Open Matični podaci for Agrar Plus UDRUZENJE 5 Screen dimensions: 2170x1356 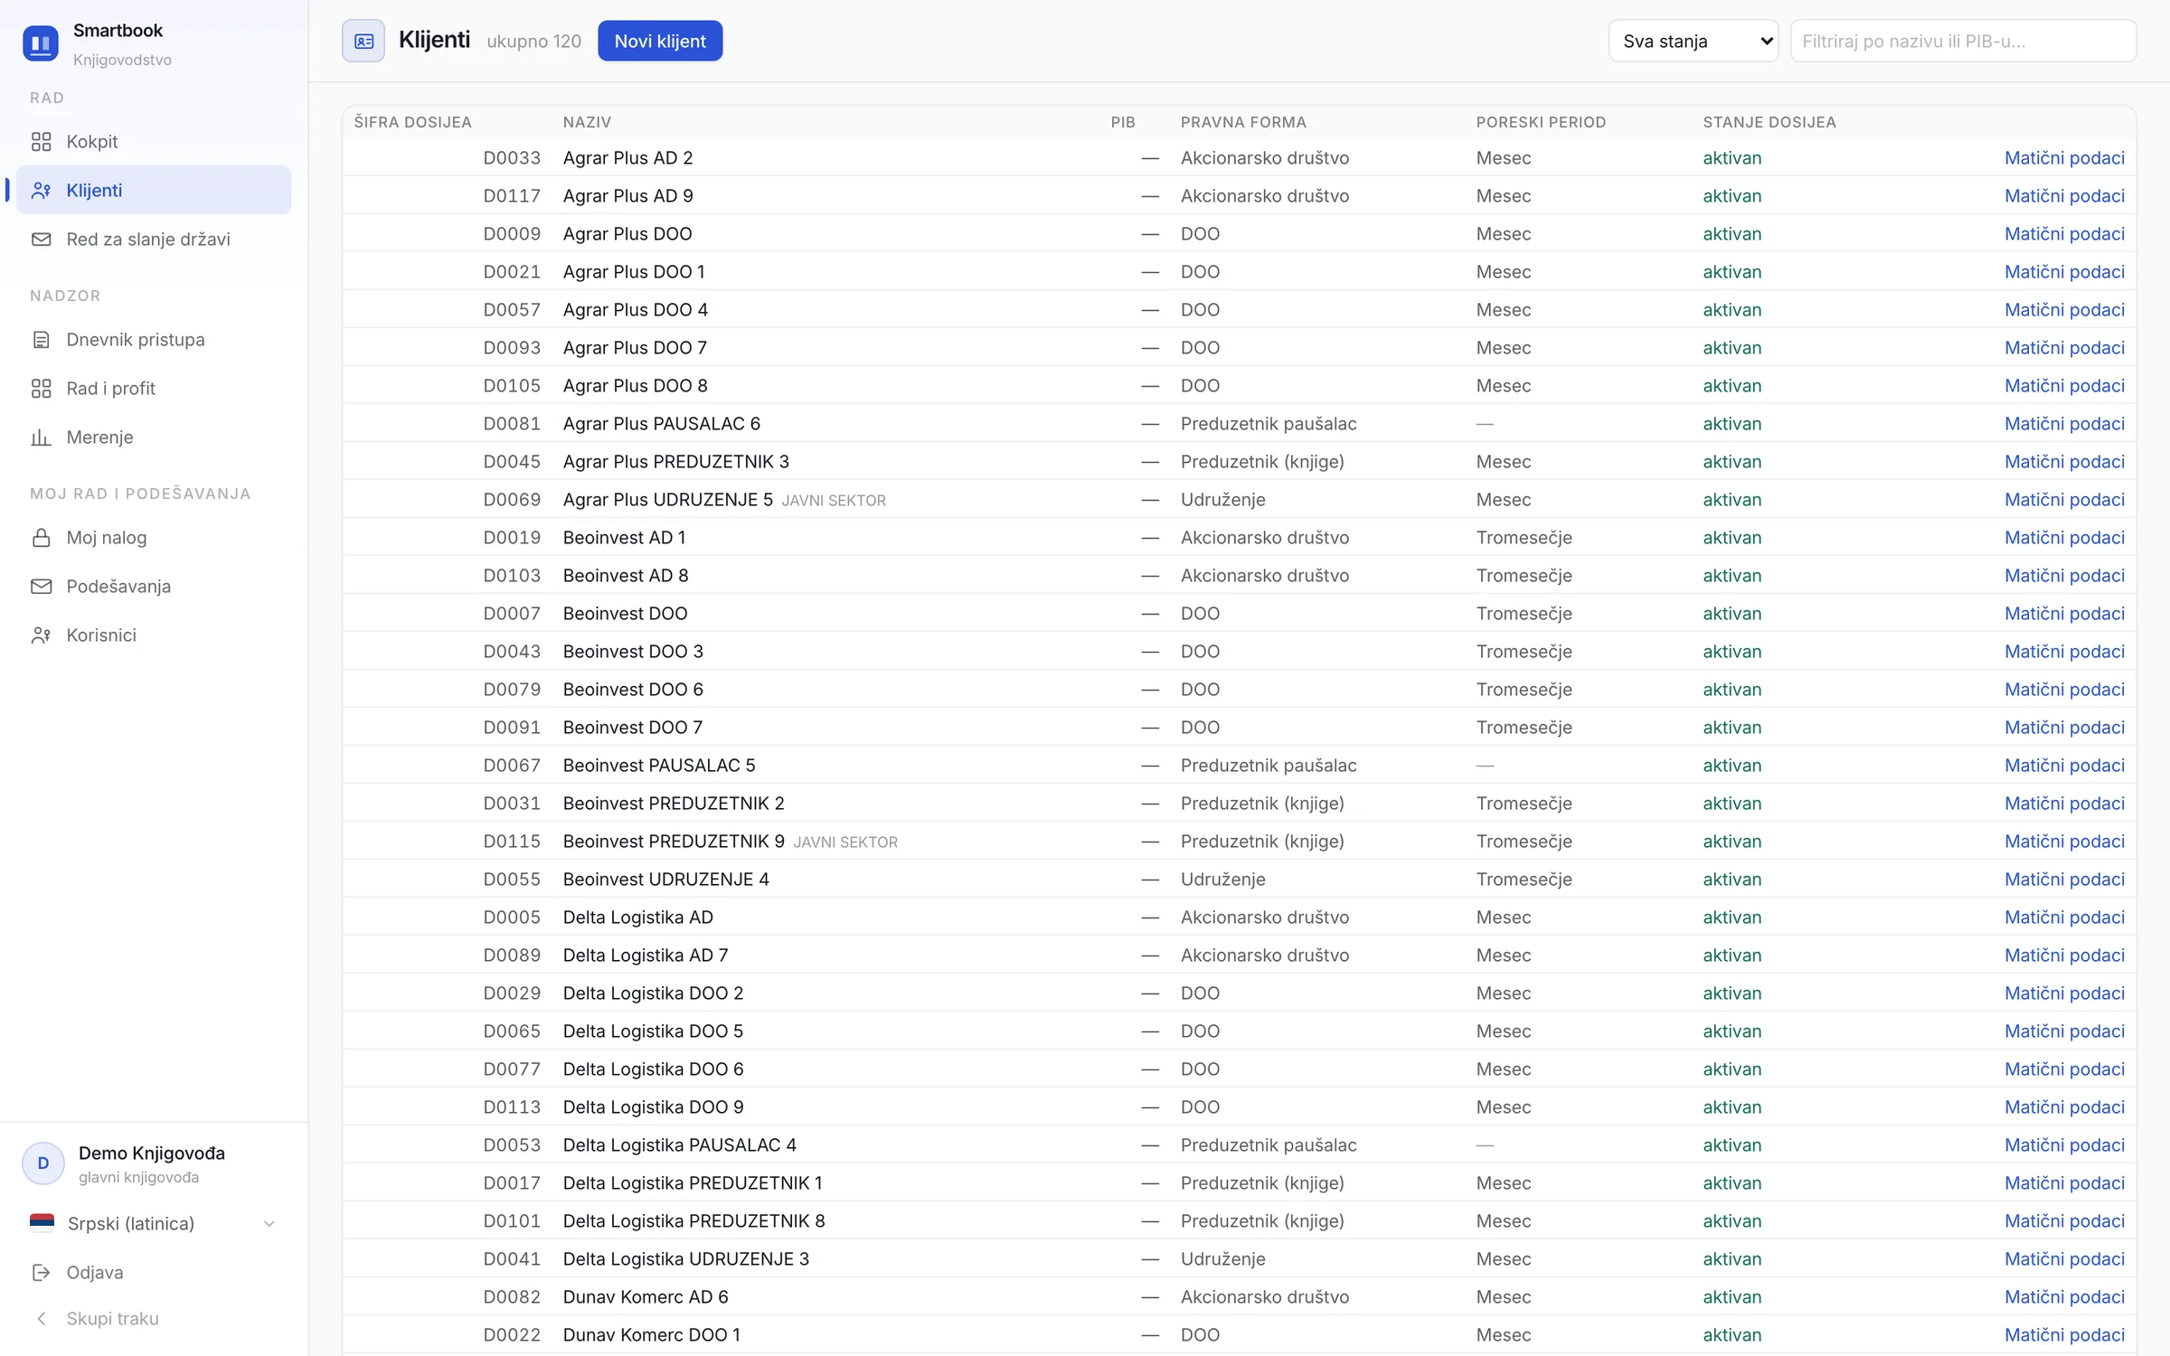pyautogui.click(x=2064, y=500)
